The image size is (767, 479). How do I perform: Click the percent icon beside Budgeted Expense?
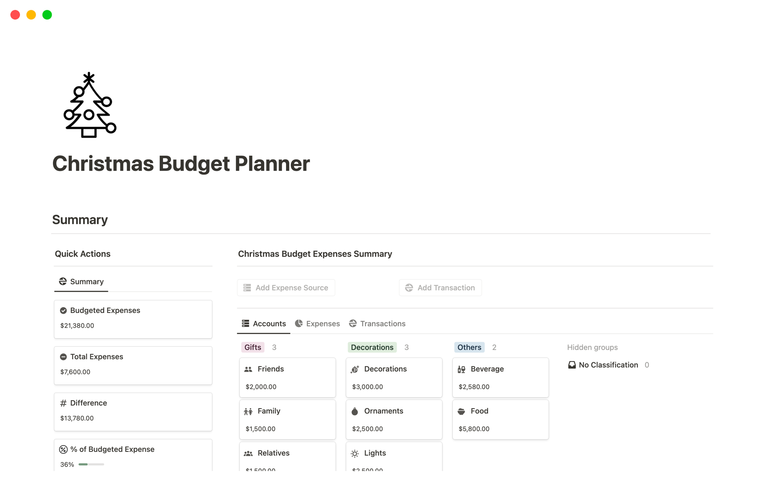pos(64,449)
